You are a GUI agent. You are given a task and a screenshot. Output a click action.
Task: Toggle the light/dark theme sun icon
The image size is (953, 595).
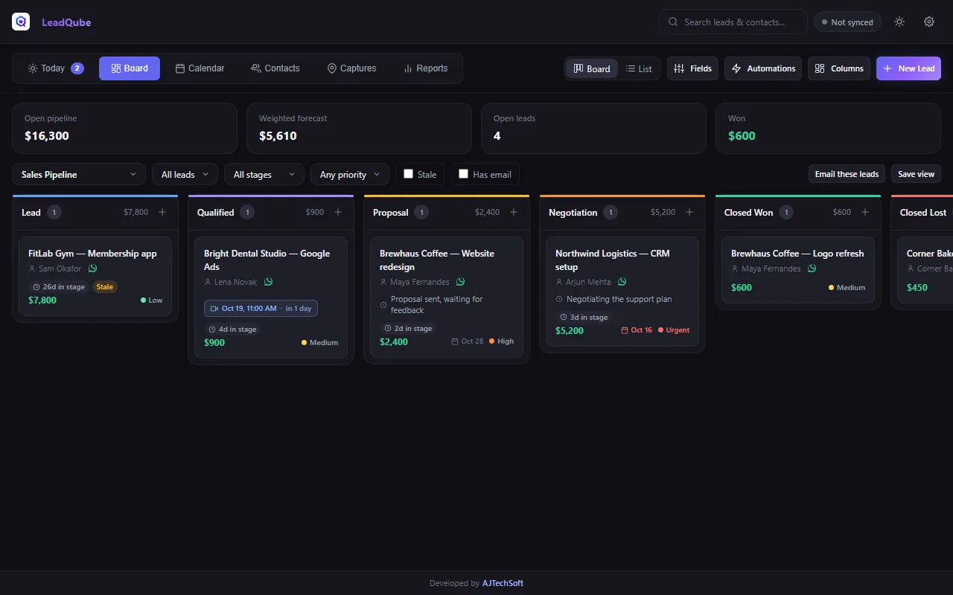pyautogui.click(x=899, y=22)
